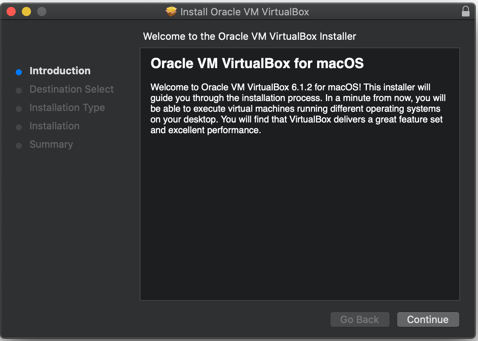Select the Installation Type step label
478x341 pixels.
point(67,108)
